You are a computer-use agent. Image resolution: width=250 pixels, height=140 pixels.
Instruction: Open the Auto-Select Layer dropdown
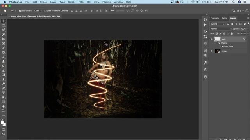pyautogui.click(x=38, y=11)
